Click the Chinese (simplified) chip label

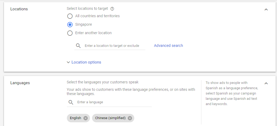click(110, 118)
